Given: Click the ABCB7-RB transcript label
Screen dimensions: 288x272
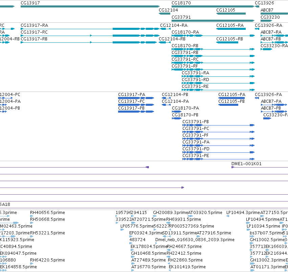Looking at the screenshot, I should click(x=271, y=39).
